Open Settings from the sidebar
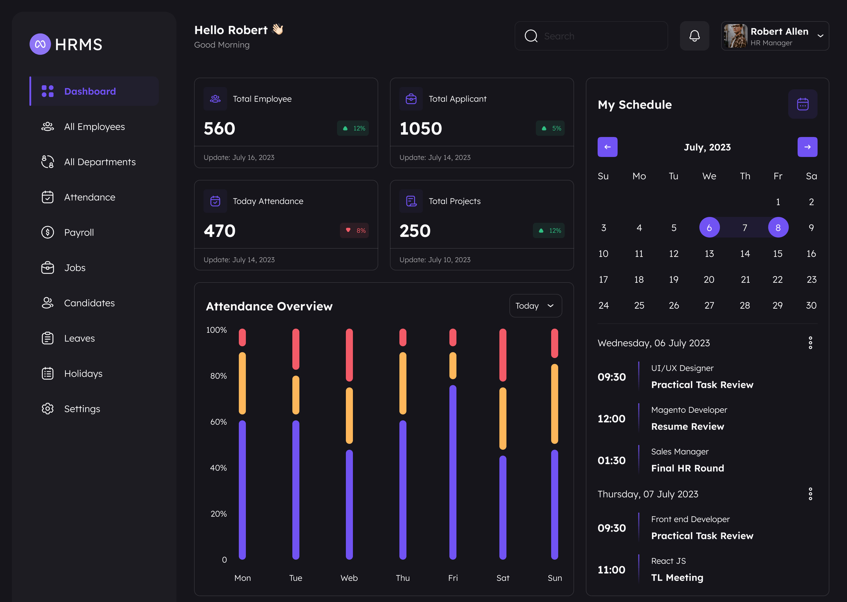The width and height of the screenshot is (847, 602). click(x=82, y=409)
